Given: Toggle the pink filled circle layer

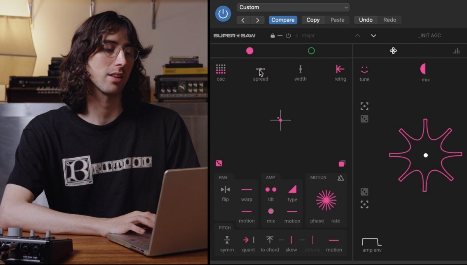Looking at the screenshot, I should [250, 51].
